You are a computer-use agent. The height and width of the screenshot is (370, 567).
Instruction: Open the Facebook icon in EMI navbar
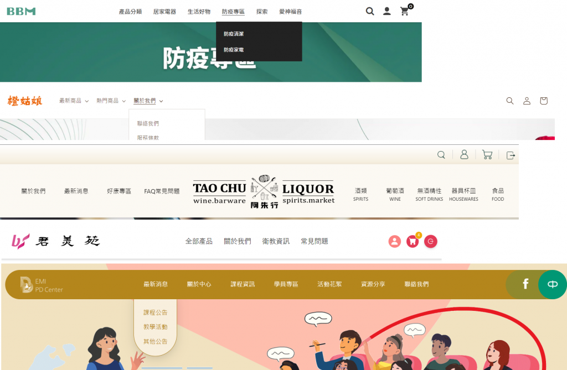pyautogui.click(x=525, y=284)
